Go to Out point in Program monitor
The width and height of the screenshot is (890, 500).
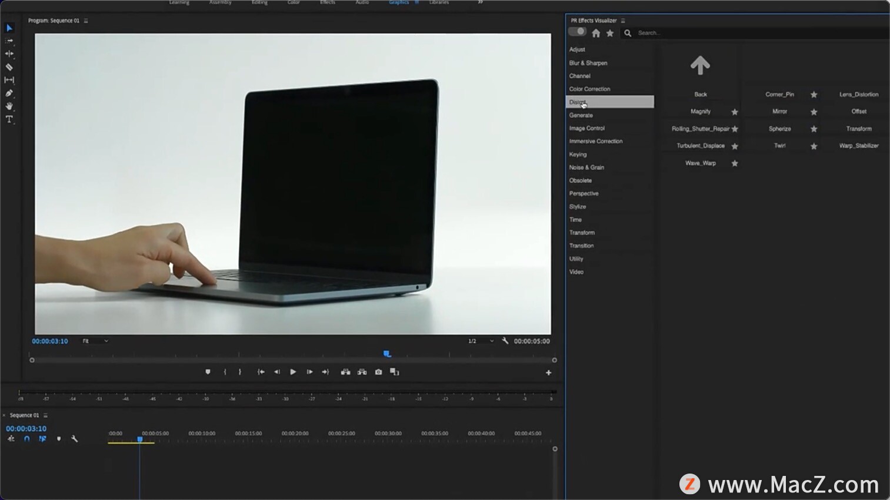325,372
